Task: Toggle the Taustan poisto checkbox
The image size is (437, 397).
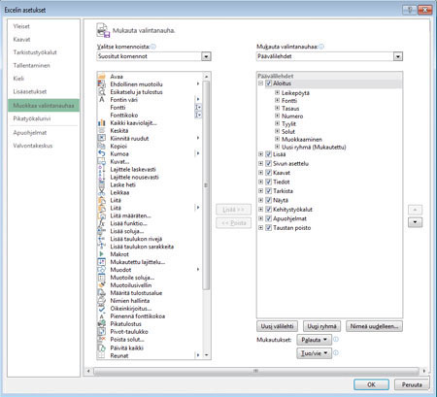Action: coord(268,228)
